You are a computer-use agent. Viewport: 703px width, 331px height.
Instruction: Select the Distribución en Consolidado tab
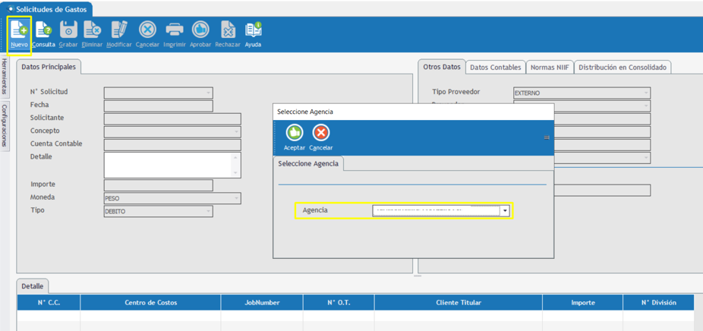click(x=622, y=68)
